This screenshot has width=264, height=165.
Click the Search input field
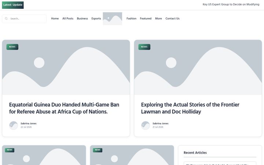[24, 19]
